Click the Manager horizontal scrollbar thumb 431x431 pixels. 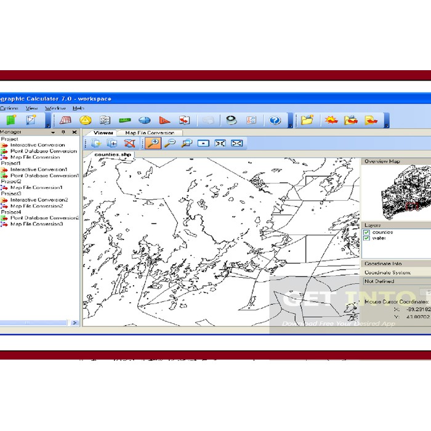[x=33, y=323]
